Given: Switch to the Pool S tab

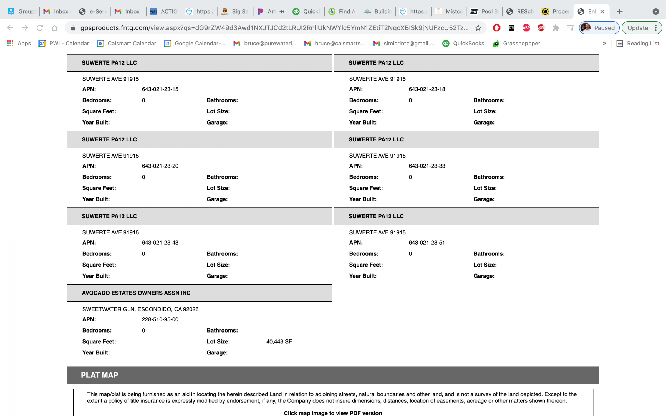Looking at the screenshot, I should tap(485, 11).
